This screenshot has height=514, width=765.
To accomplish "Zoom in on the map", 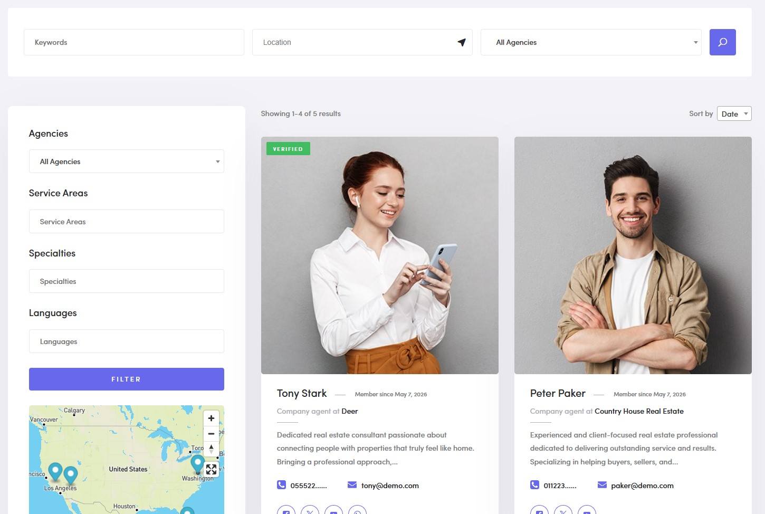I will [211, 418].
